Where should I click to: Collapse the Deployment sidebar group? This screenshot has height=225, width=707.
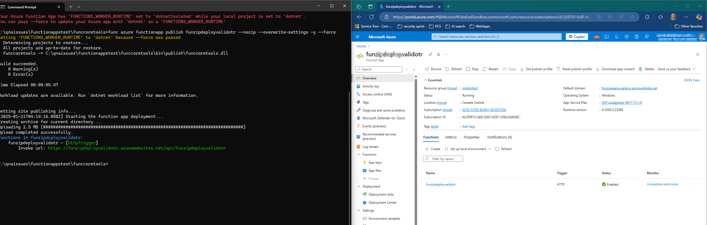point(358,186)
